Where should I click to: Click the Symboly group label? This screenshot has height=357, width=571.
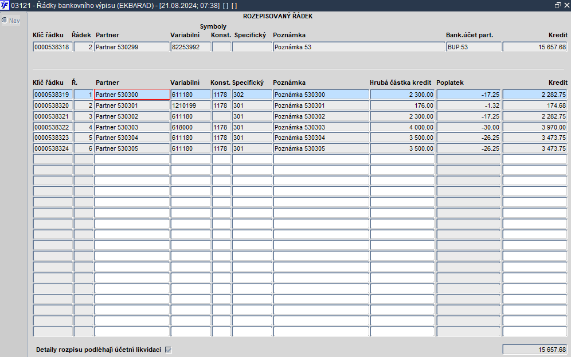tap(213, 26)
